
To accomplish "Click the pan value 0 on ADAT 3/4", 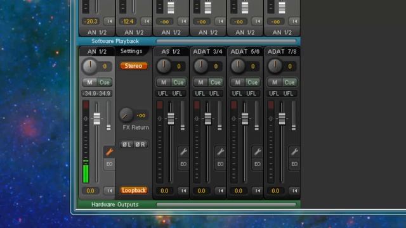I will [216, 66].
